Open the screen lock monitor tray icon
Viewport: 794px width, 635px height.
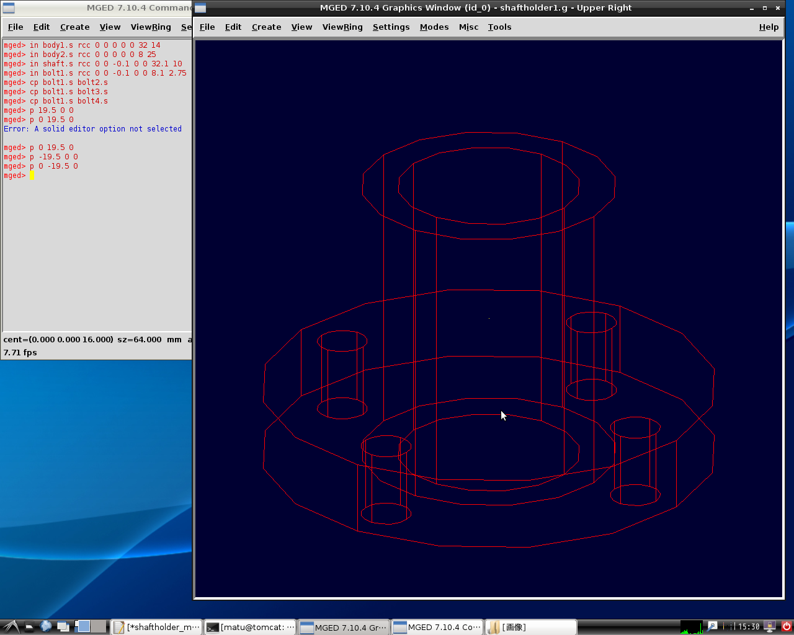tap(770, 627)
